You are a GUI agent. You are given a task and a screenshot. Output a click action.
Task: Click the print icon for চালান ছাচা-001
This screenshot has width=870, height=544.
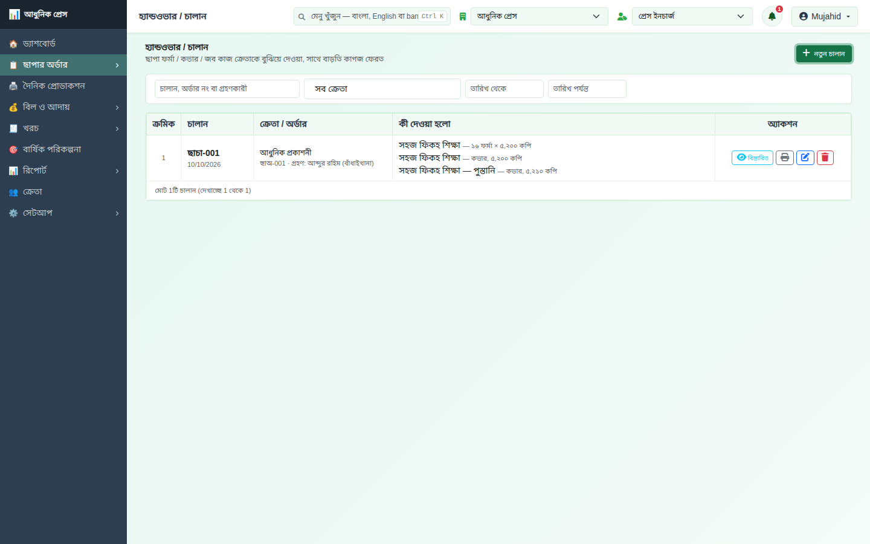pyautogui.click(x=784, y=158)
